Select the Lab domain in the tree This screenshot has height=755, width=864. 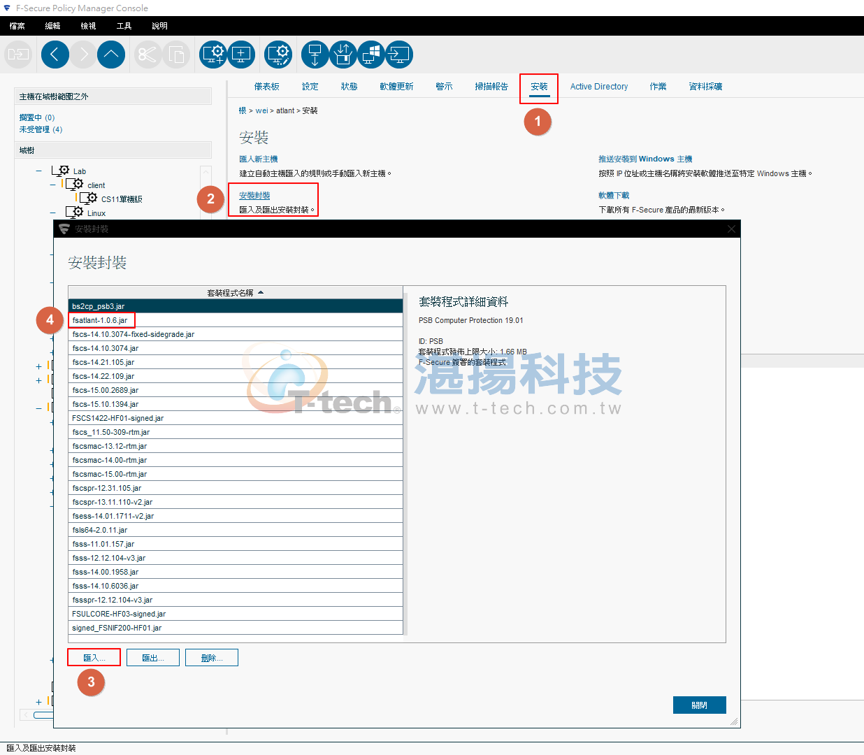coord(80,171)
